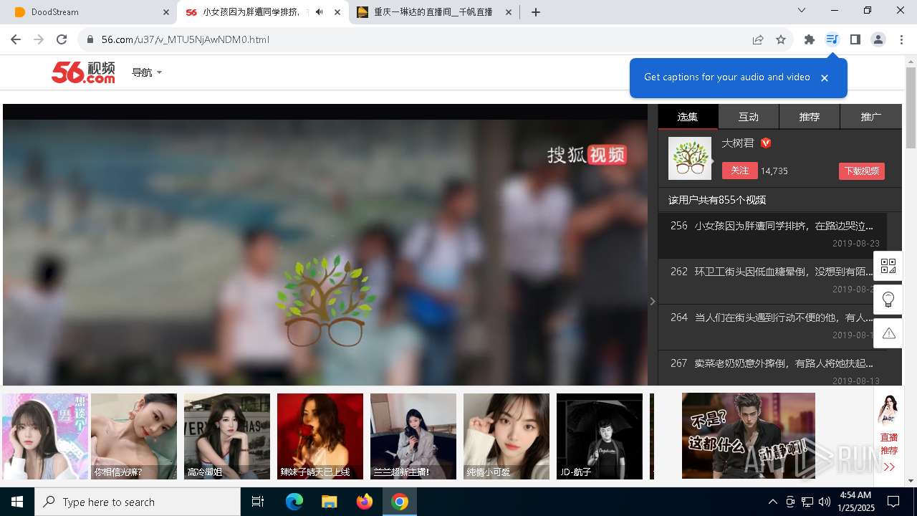Open the network tray icon
Viewport: 917px width, 516px height.
click(807, 502)
